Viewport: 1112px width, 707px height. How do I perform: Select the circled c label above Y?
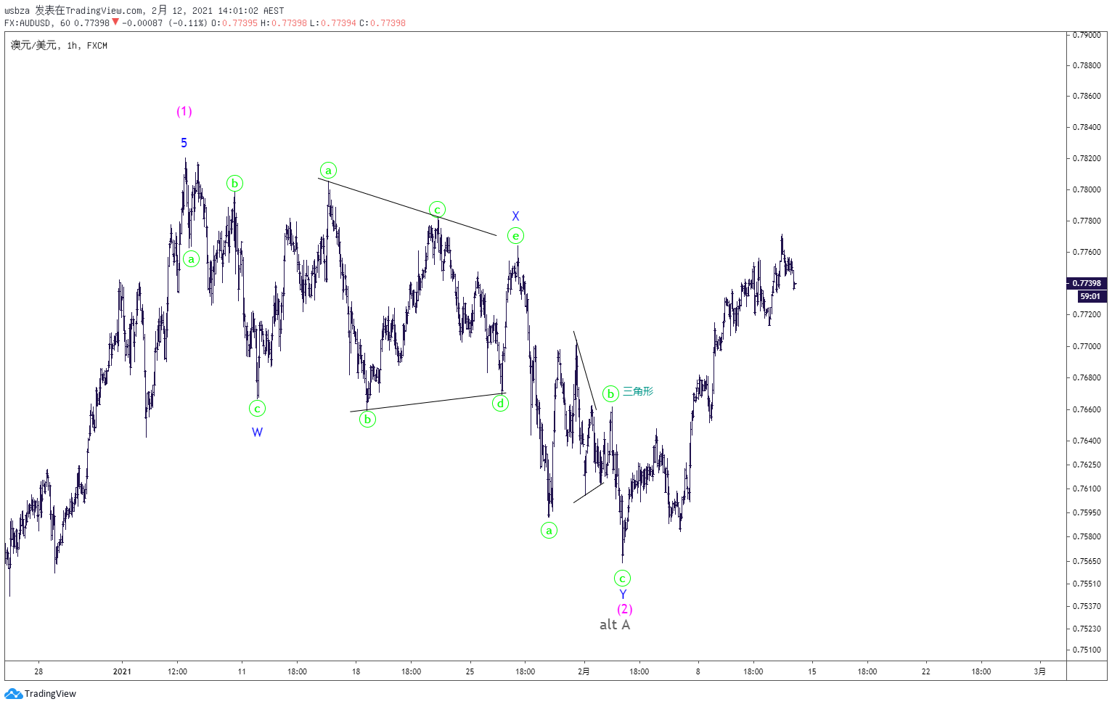(622, 579)
